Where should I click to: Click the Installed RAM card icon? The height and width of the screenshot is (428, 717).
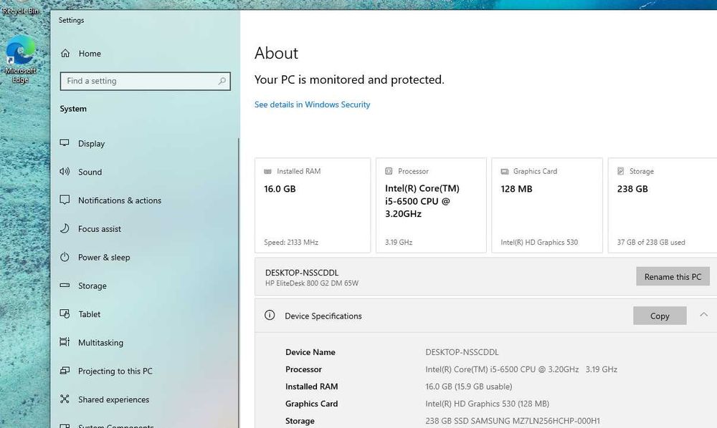coord(267,171)
